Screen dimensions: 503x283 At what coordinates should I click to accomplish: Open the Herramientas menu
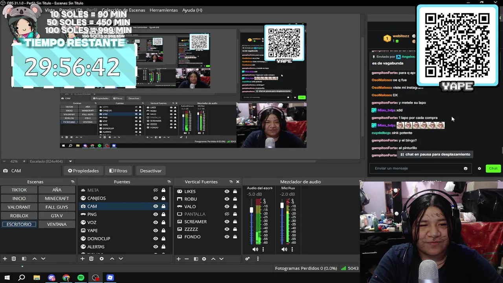click(x=163, y=10)
